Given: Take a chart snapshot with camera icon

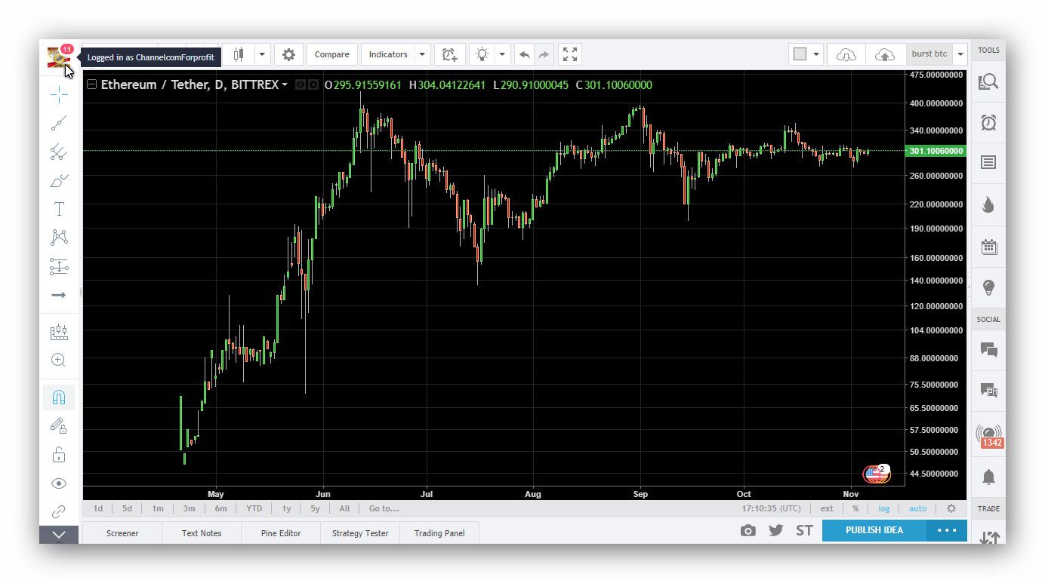Looking at the screenshot, I should coord(748,530).
